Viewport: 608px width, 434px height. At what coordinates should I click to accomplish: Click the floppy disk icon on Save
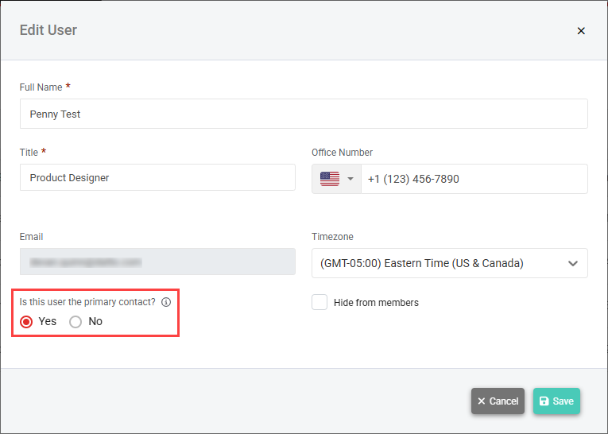pyautogui.click(x=544, y=401)
